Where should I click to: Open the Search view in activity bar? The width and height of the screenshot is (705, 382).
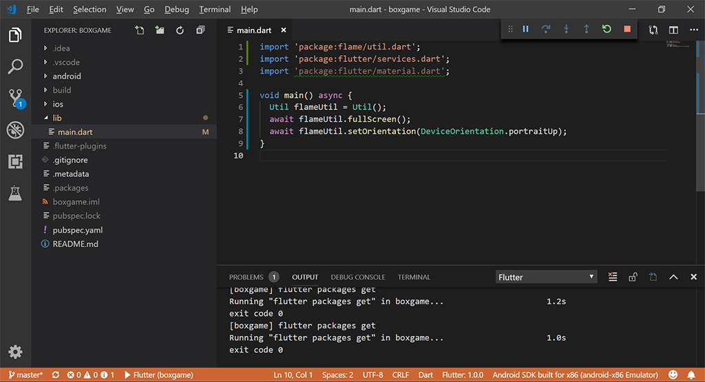pos(15,67)
